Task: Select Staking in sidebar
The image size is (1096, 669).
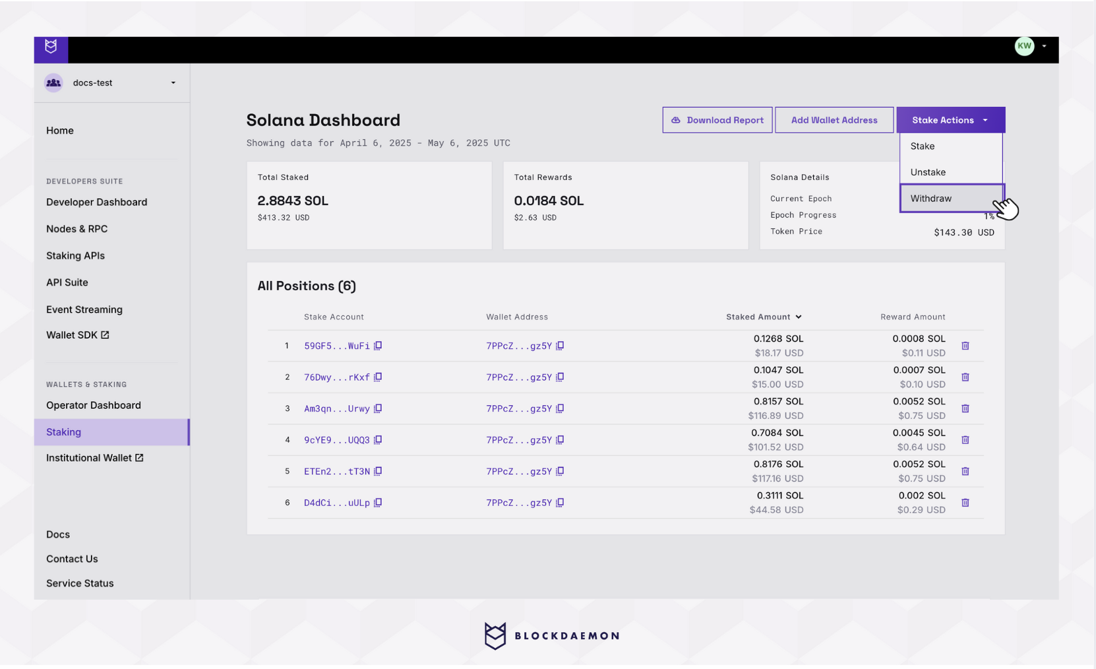Action: pyautogui.click(x=112, y=432)
